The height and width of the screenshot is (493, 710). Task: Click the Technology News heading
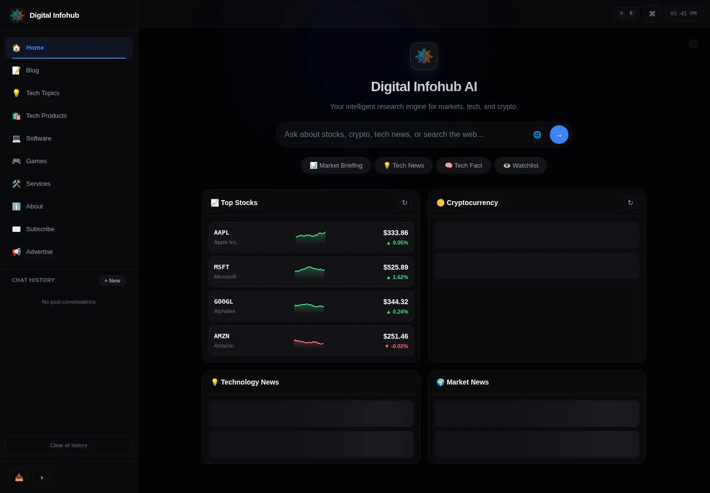[245, 382]
